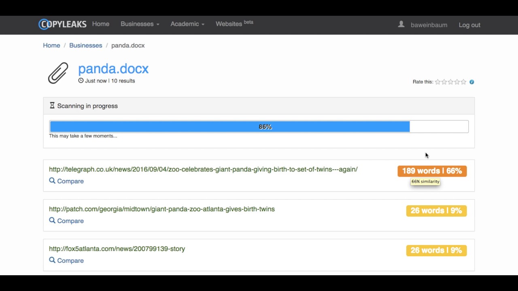The height and width of the screenshot is (291, 518).
Task: Click the '10 results' text
Action: coord(123,81)
